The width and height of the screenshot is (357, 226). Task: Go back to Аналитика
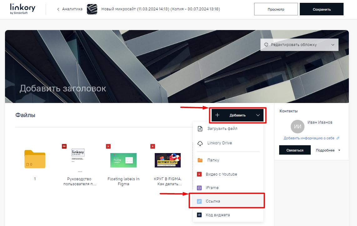(70, 9)
